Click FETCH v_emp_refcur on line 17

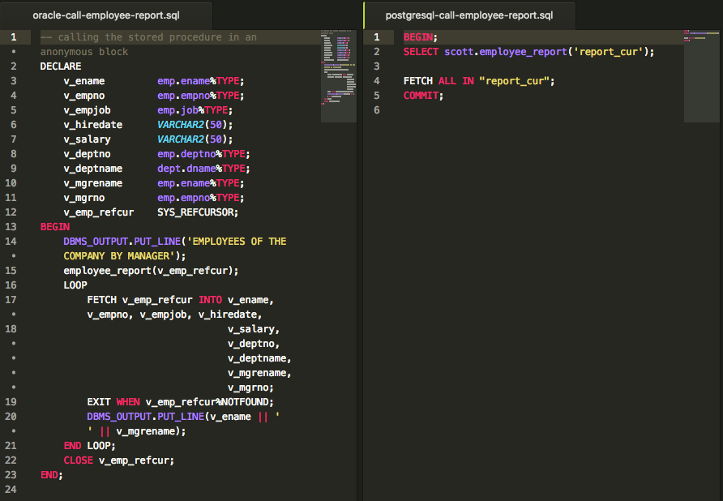(x=139, y=300)
